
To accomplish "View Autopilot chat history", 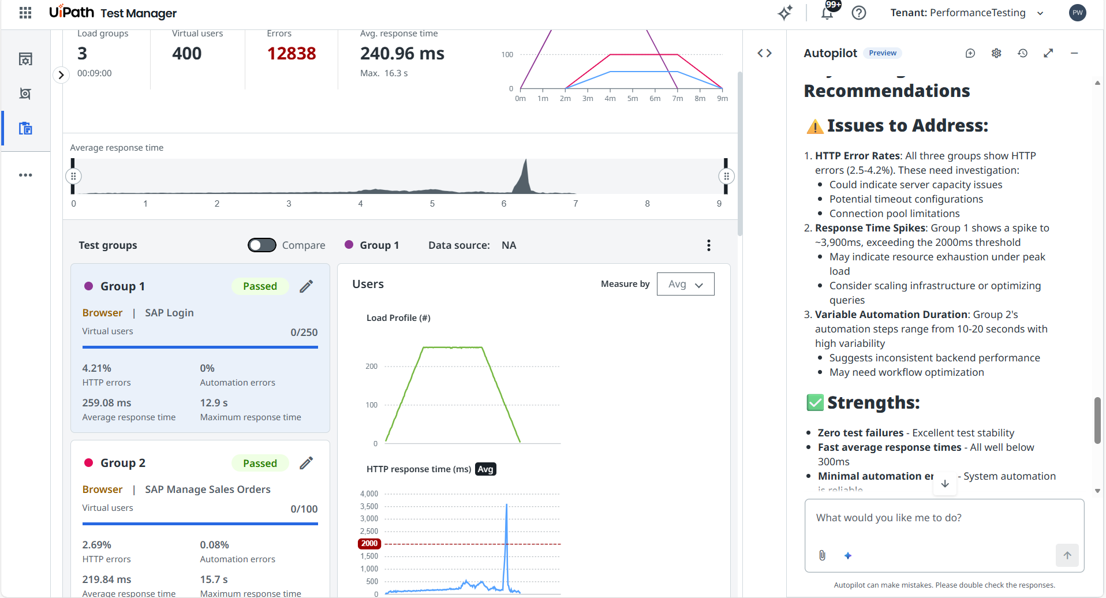I will pyautogui.click(x=1022, y=53).
